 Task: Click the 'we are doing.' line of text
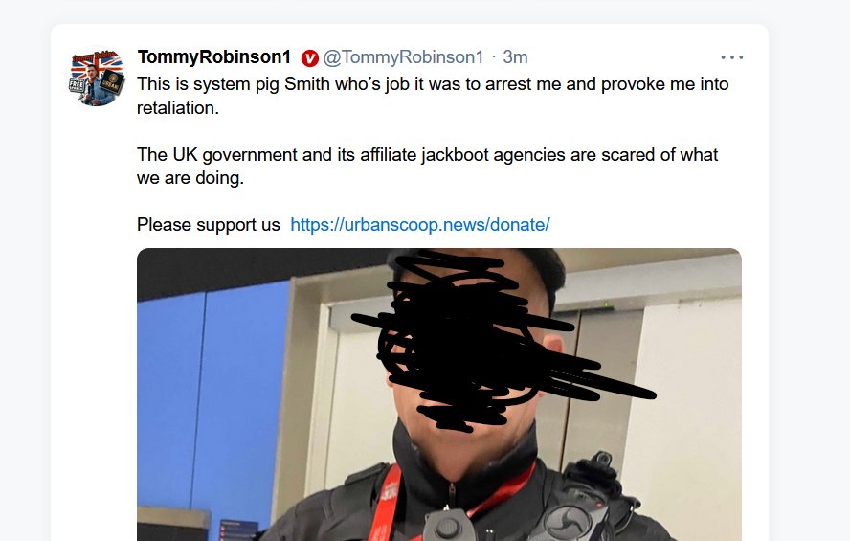tap(190, 178)
